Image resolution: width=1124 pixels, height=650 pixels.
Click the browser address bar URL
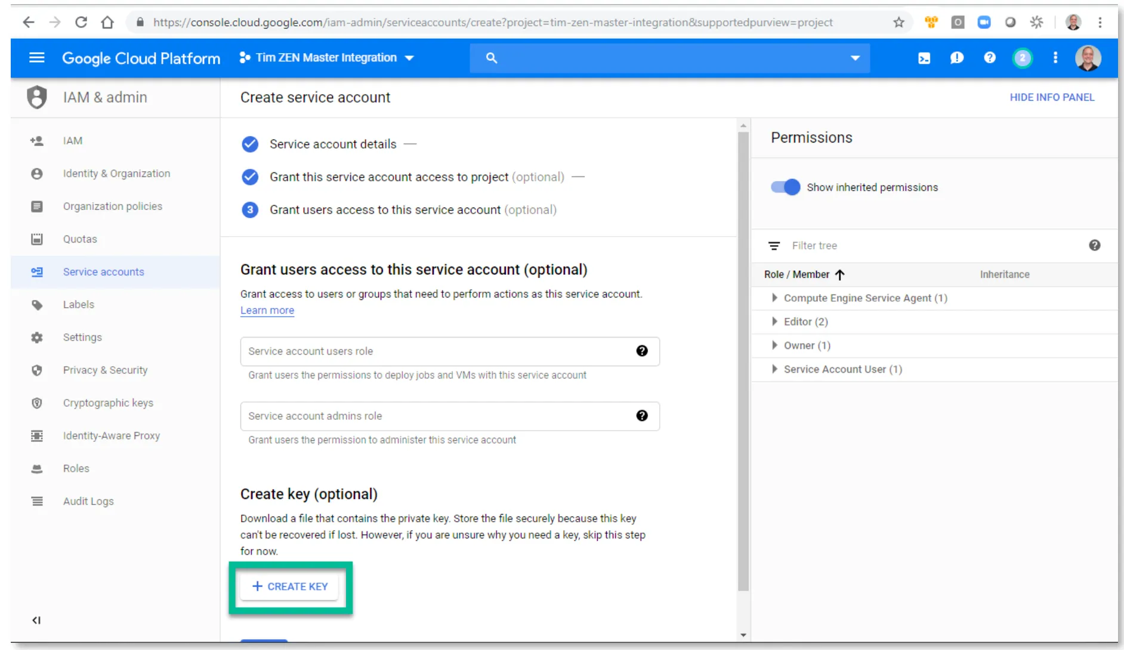tap(493, 23)
